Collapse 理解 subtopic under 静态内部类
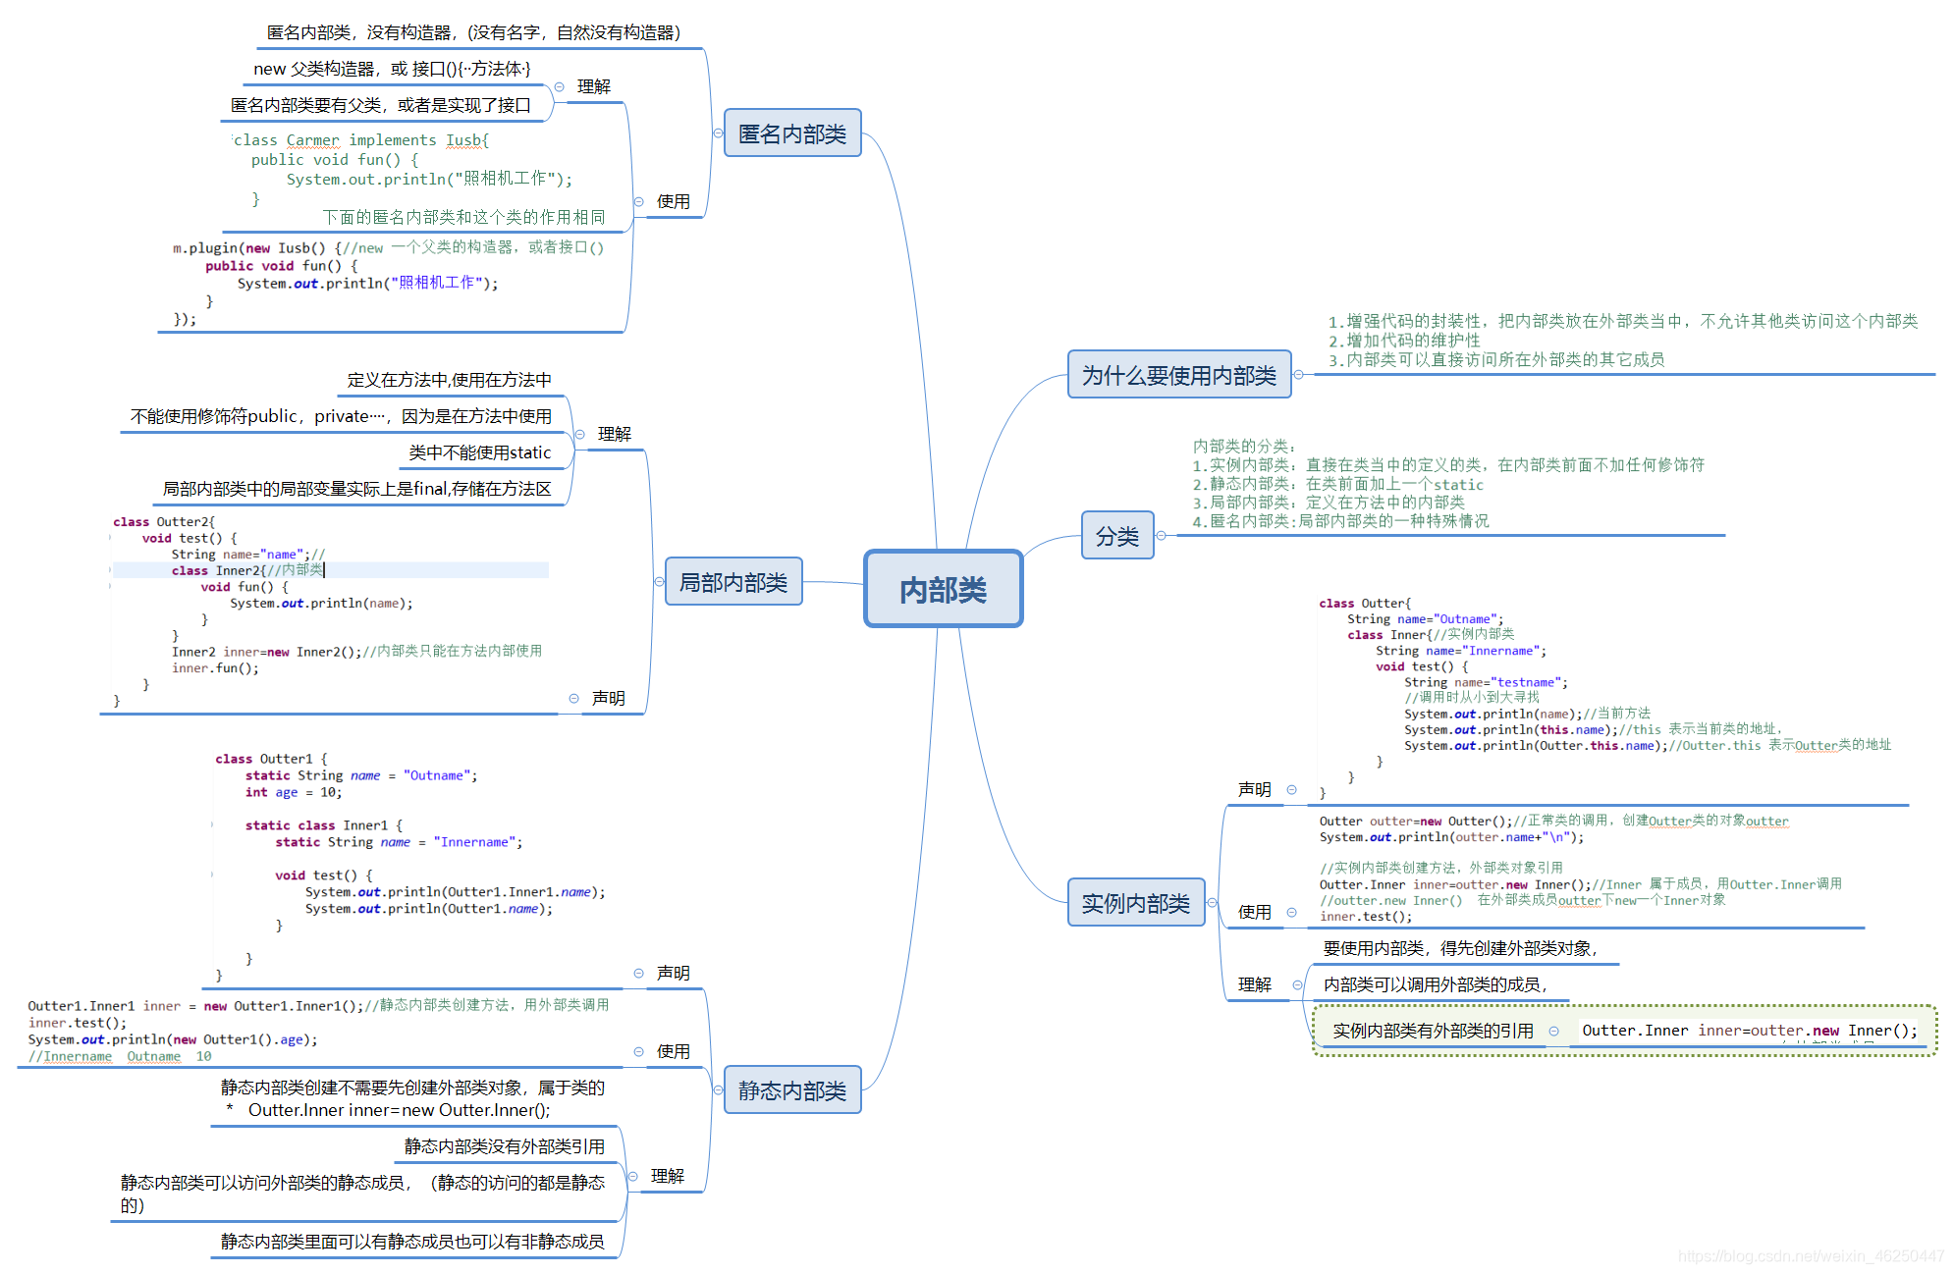1954x1274 pixels. (x=632, y=1177)
